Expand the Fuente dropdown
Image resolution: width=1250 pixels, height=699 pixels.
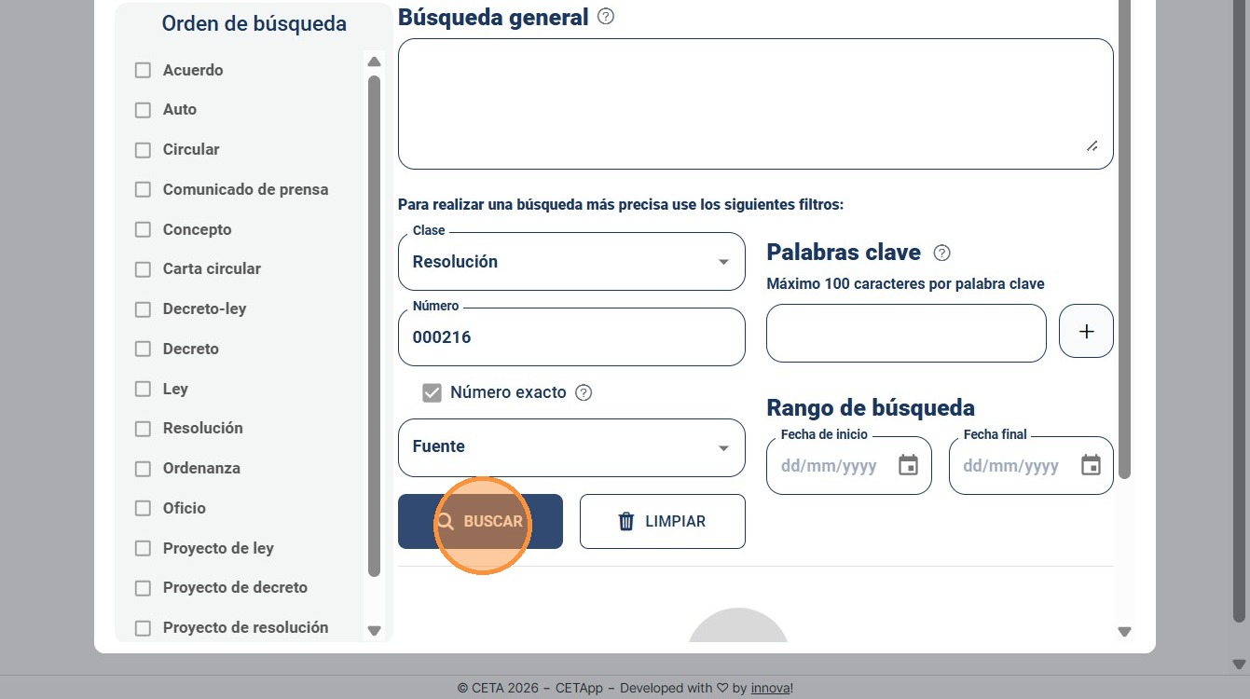(x=571, y=447)
